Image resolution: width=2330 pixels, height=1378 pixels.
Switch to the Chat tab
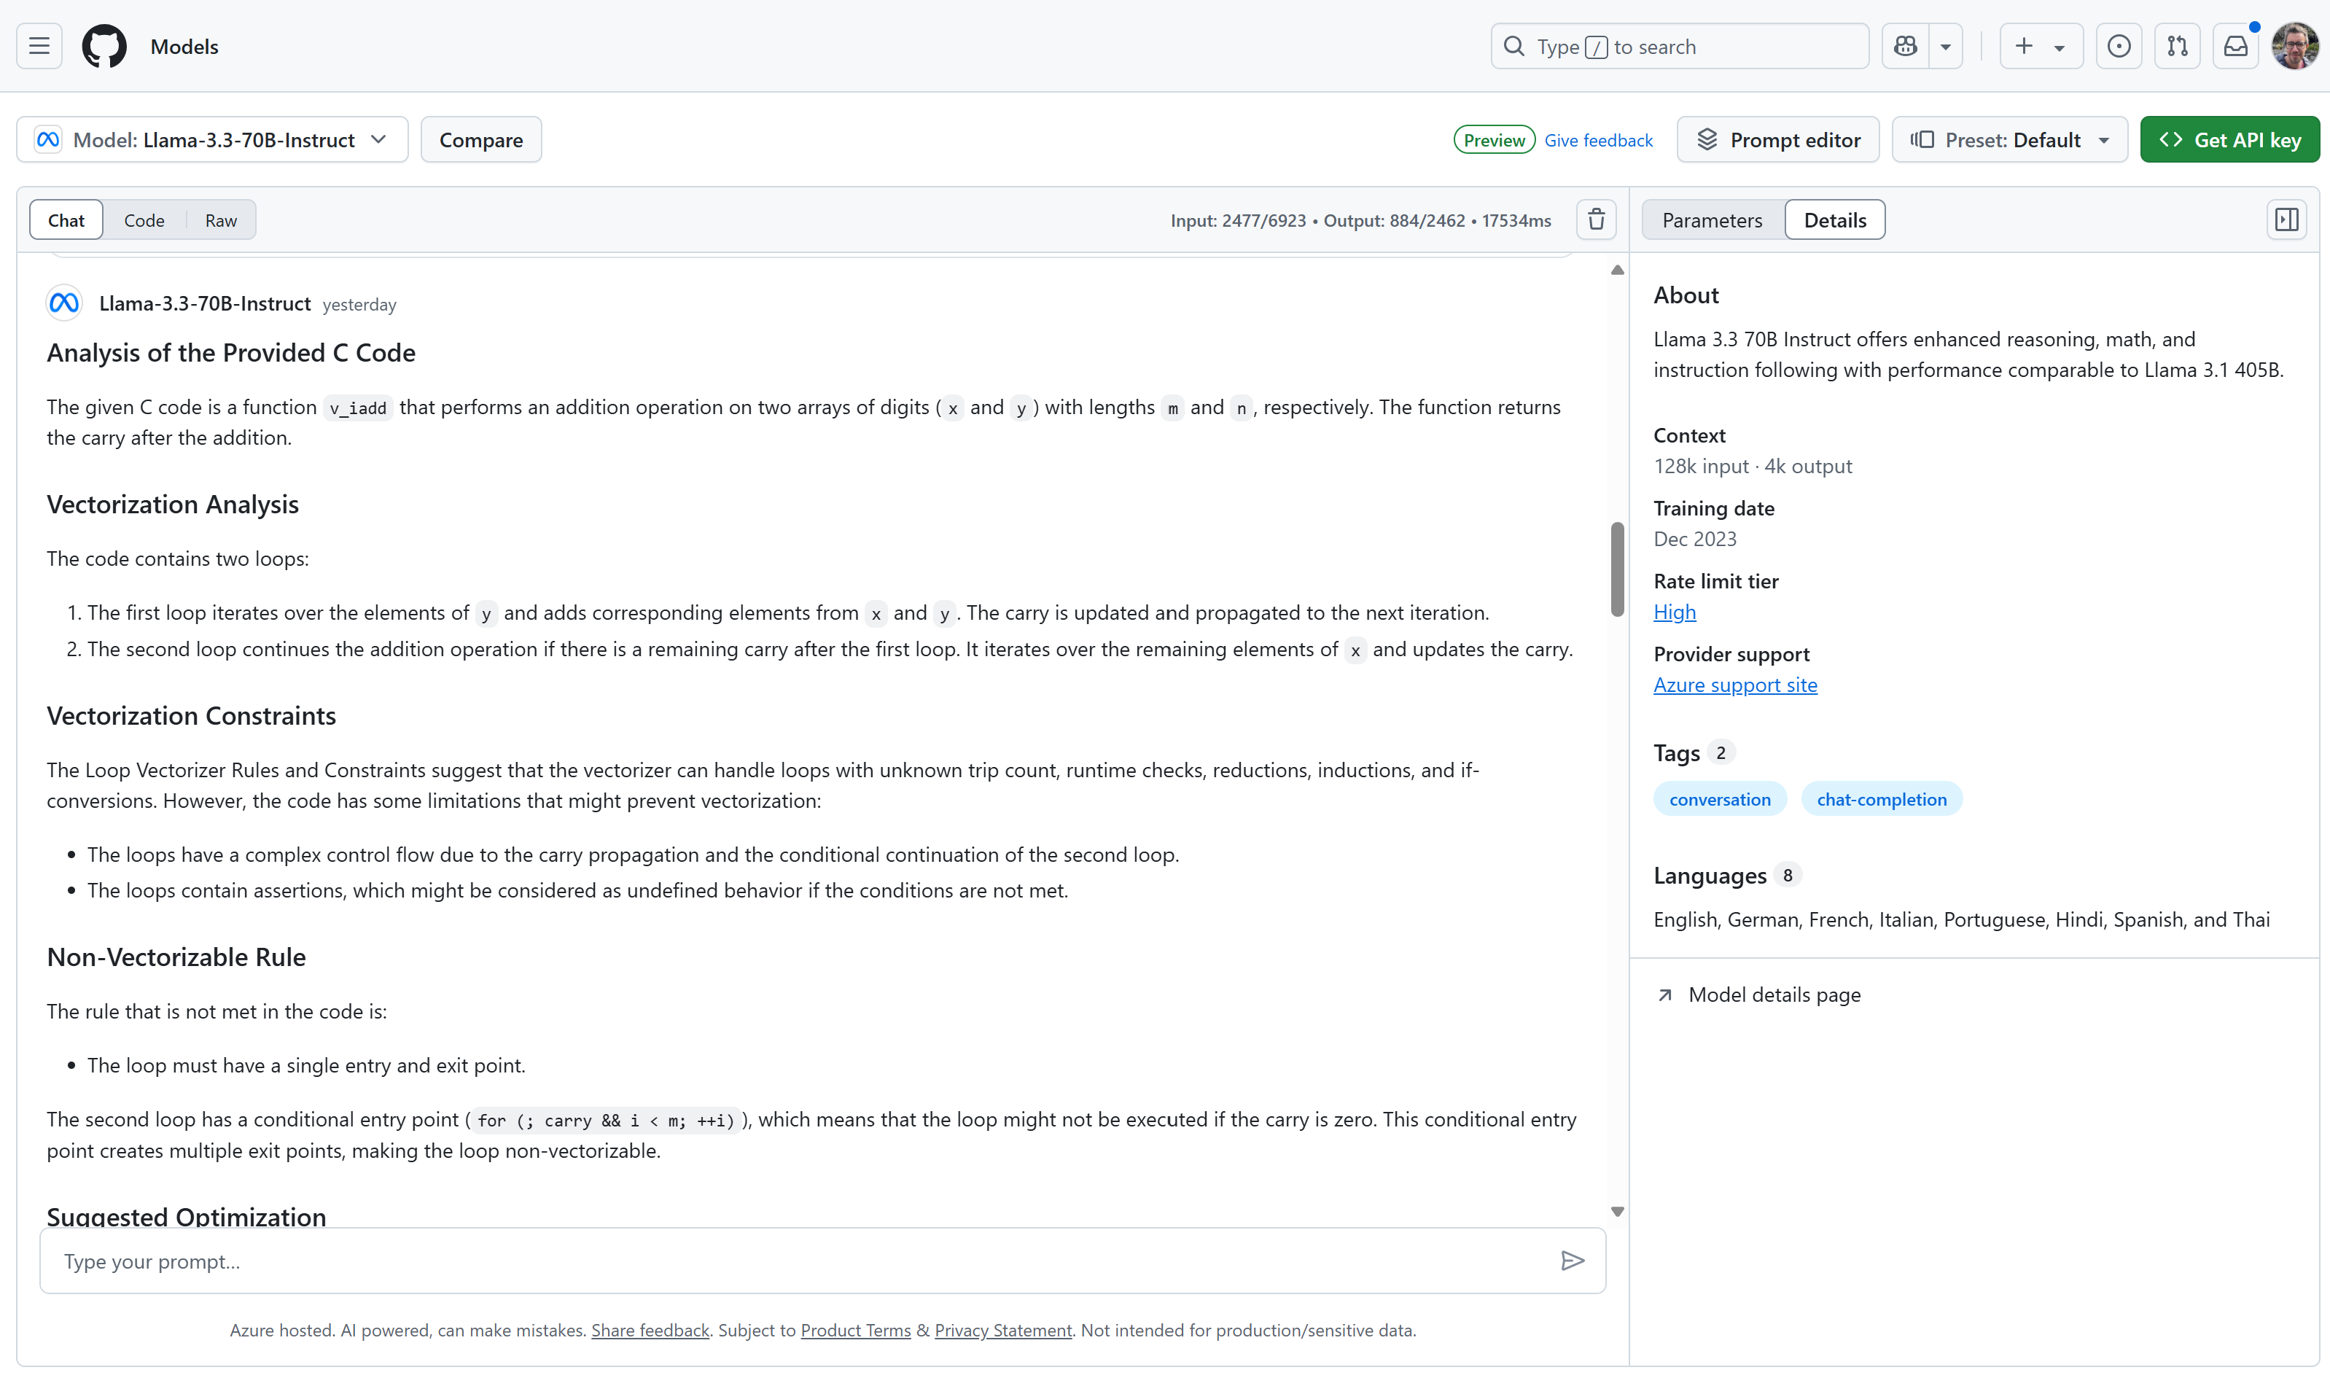[x=66, y=220]
